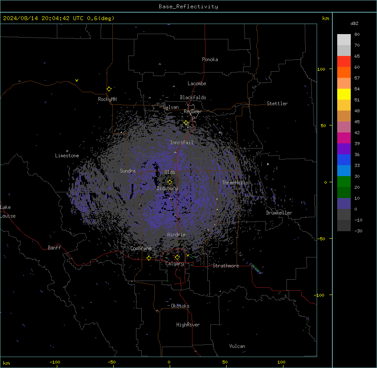Screen dimensions: 377x368
Task: Click the Cochrane city label
Action: click(141, 248)
